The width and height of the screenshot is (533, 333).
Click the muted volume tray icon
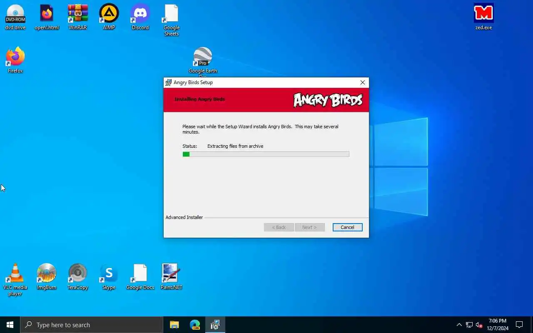479,325
